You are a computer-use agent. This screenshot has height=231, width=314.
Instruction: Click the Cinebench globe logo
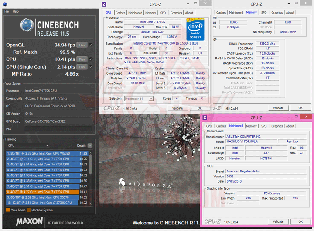click(x=27, y=25)
